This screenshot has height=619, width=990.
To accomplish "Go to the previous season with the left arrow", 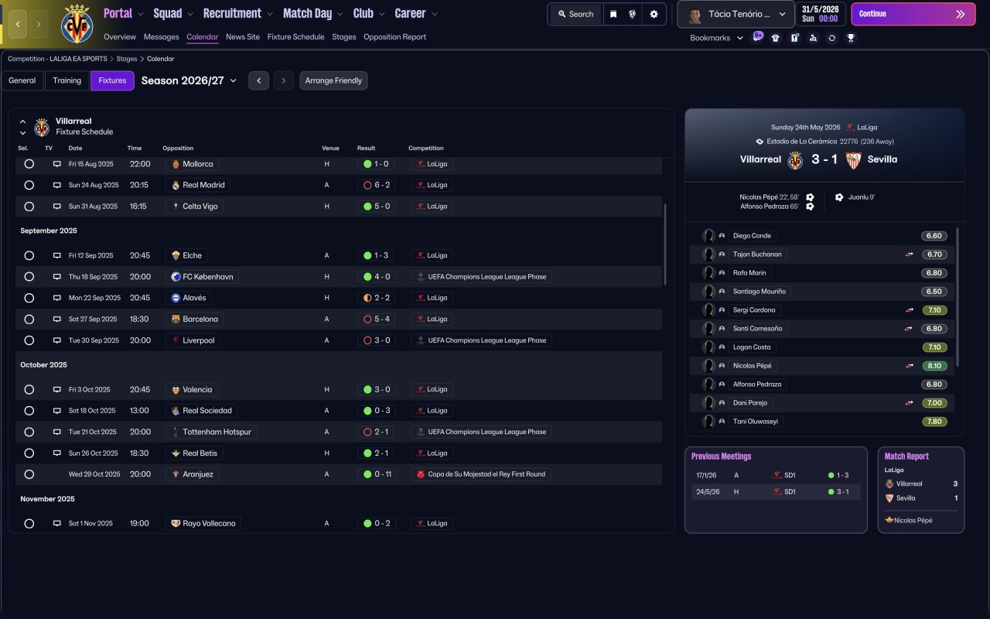I will pos(258,80).
